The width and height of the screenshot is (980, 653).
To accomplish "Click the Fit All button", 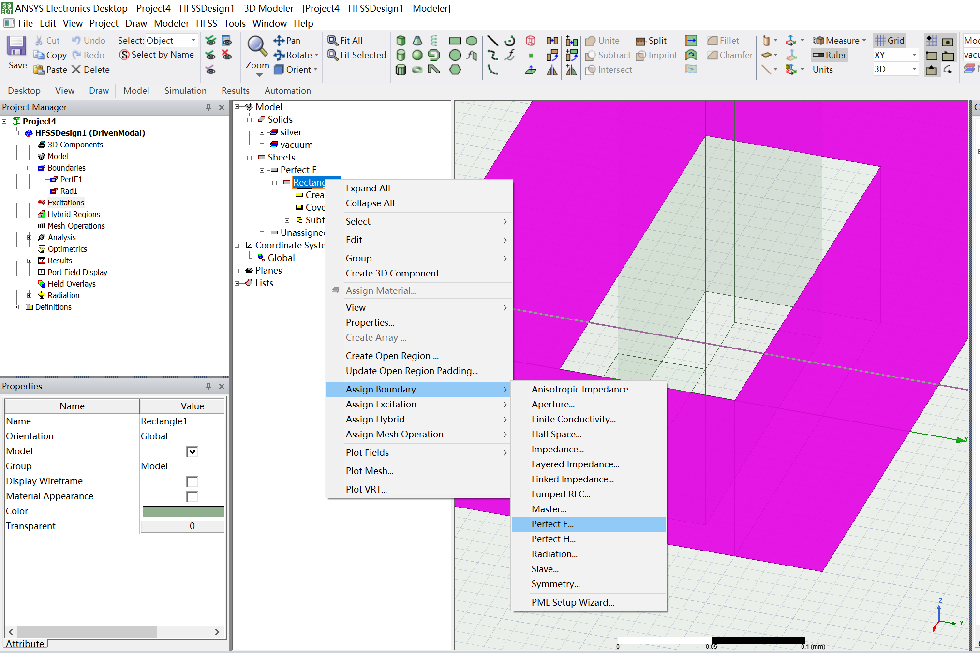I will tap(345, 41).
